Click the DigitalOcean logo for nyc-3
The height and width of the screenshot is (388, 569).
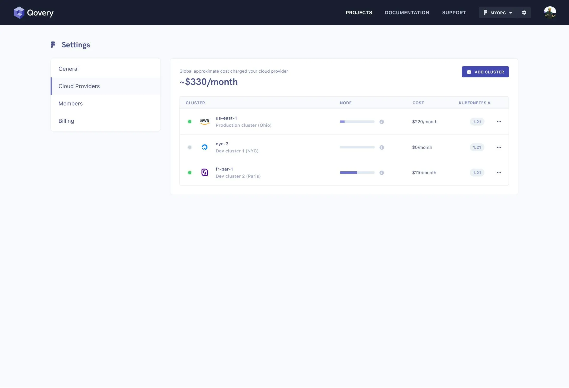[x=205, y=147]
